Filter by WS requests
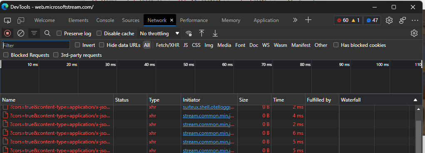 click(266, 45)
